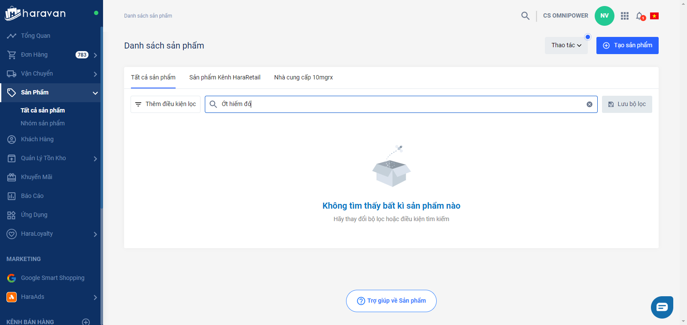Click the Haravan logo

click(35, 13)
